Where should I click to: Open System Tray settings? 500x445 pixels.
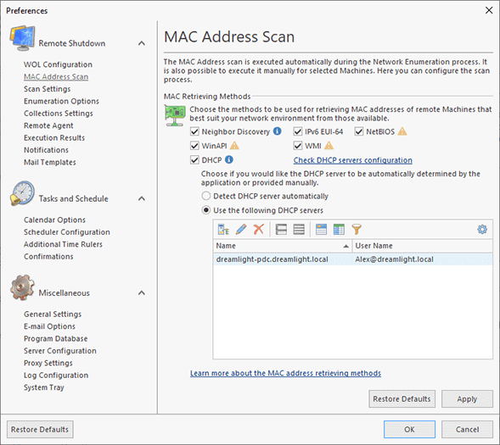[44, 387]
